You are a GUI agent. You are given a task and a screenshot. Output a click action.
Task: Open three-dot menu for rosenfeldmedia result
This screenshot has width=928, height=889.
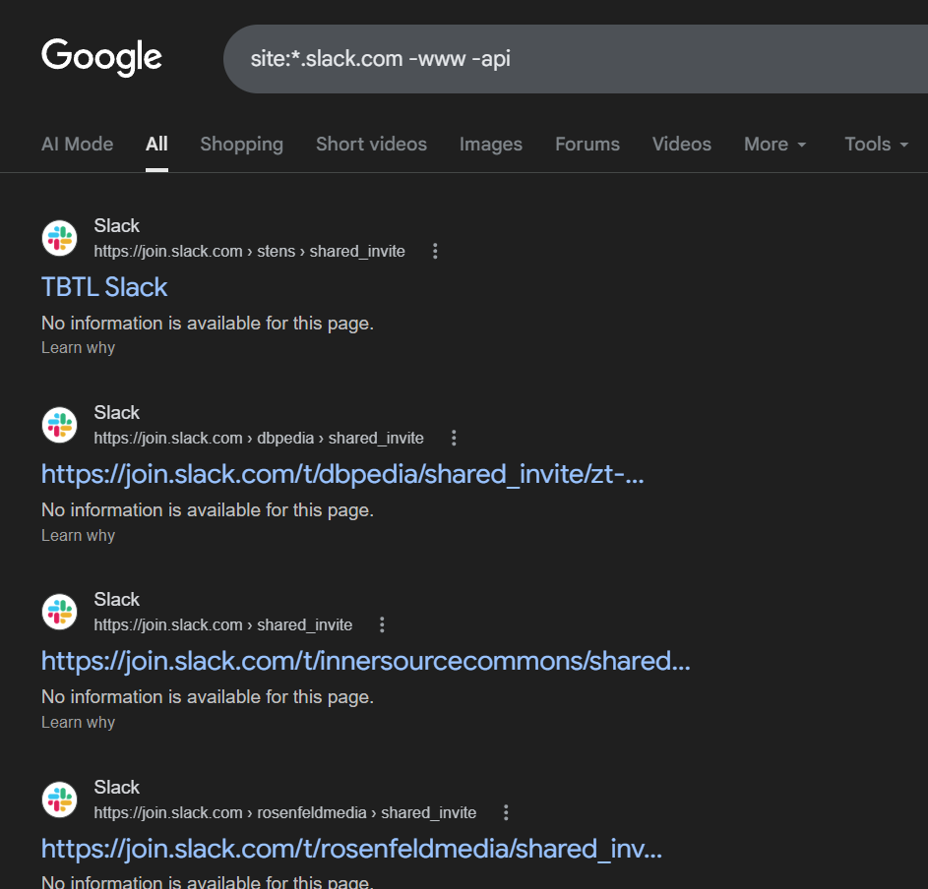(506, 812)
